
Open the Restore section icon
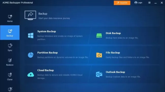point(10,60)
